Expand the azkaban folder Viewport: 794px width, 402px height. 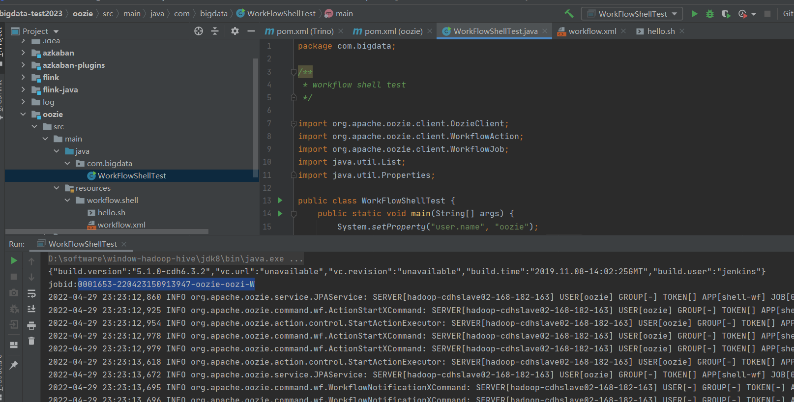pyautogui.click(x=23, y=53)
